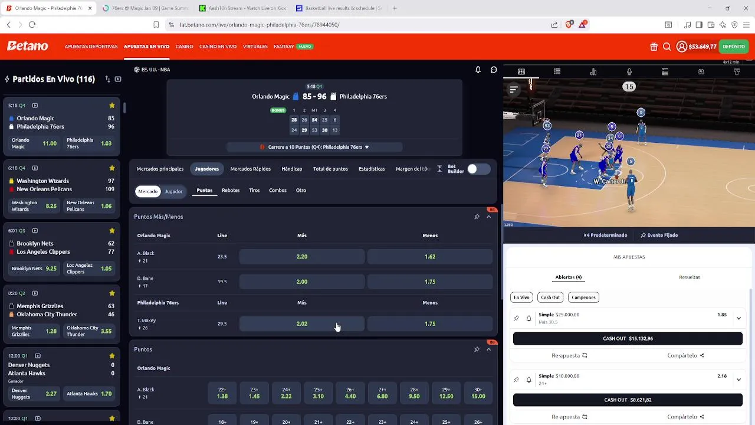Click the notification bell above the scoreboard
The height and width of the screenshot is (425, 755).
point(478,70)
